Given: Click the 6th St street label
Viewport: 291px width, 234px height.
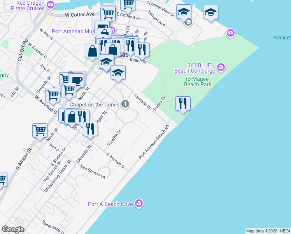Looking at the screenshot, I should coord(15,92).
